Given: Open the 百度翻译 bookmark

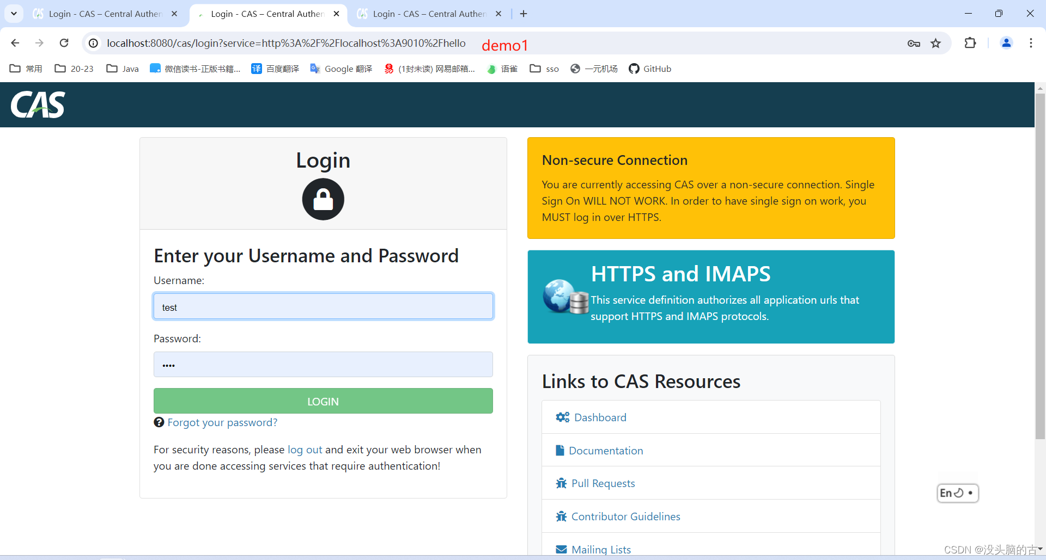Looking at the screenshot, I should 275,69.
